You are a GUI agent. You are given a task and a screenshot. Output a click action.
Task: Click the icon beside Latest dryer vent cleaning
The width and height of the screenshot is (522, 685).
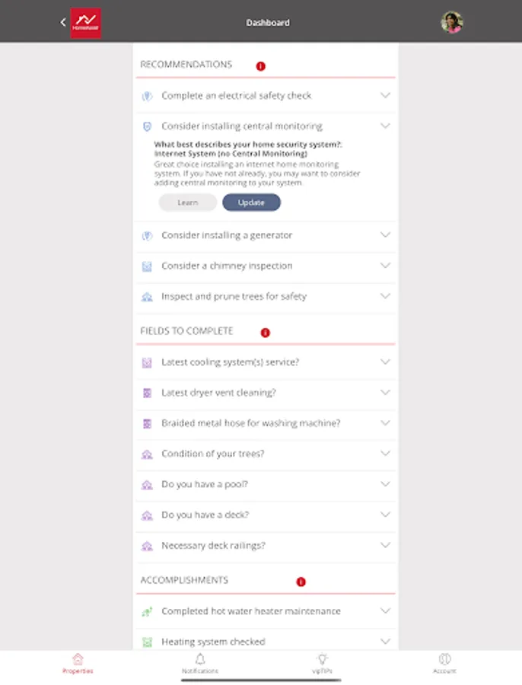coord(148,393)
